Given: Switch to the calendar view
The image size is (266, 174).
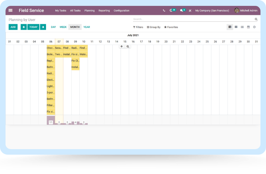Looking at the screenshot, I should [248, 27].
